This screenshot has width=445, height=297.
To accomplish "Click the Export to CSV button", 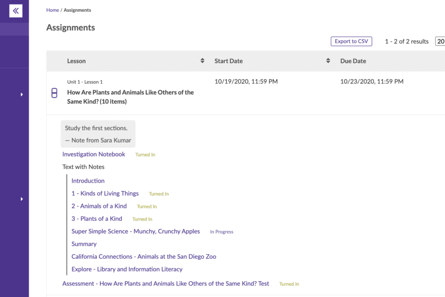I will pos(351,42).
